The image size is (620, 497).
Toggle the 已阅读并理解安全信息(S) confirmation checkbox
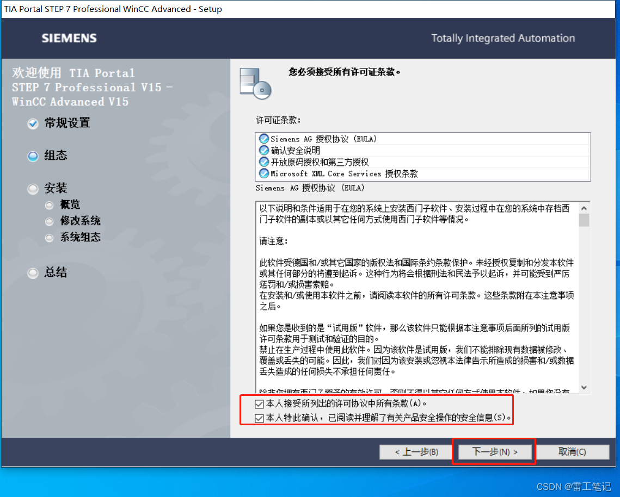click(x=260, y=418)
